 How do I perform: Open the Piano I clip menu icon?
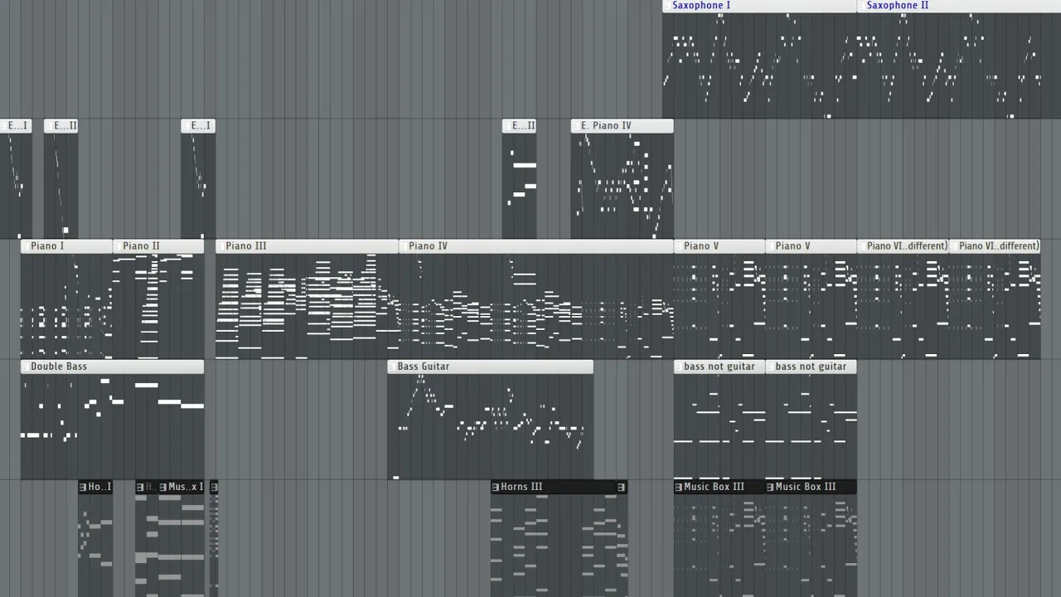pyautogui.click(x=26, y=246)
